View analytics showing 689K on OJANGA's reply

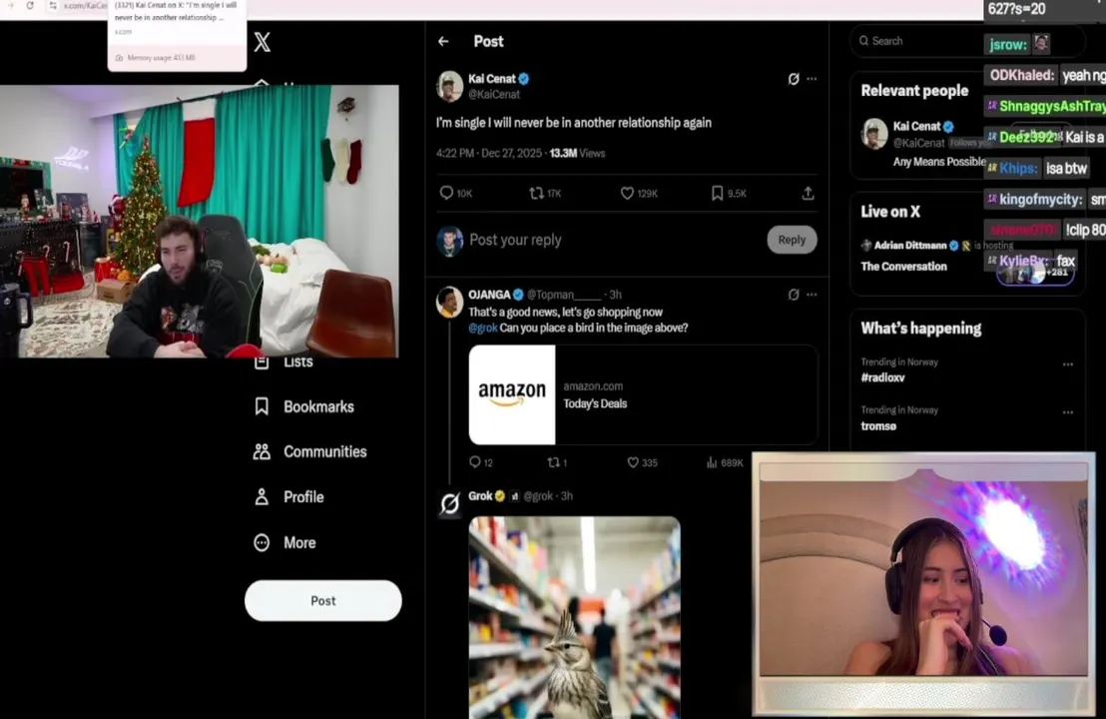(725, 463)
